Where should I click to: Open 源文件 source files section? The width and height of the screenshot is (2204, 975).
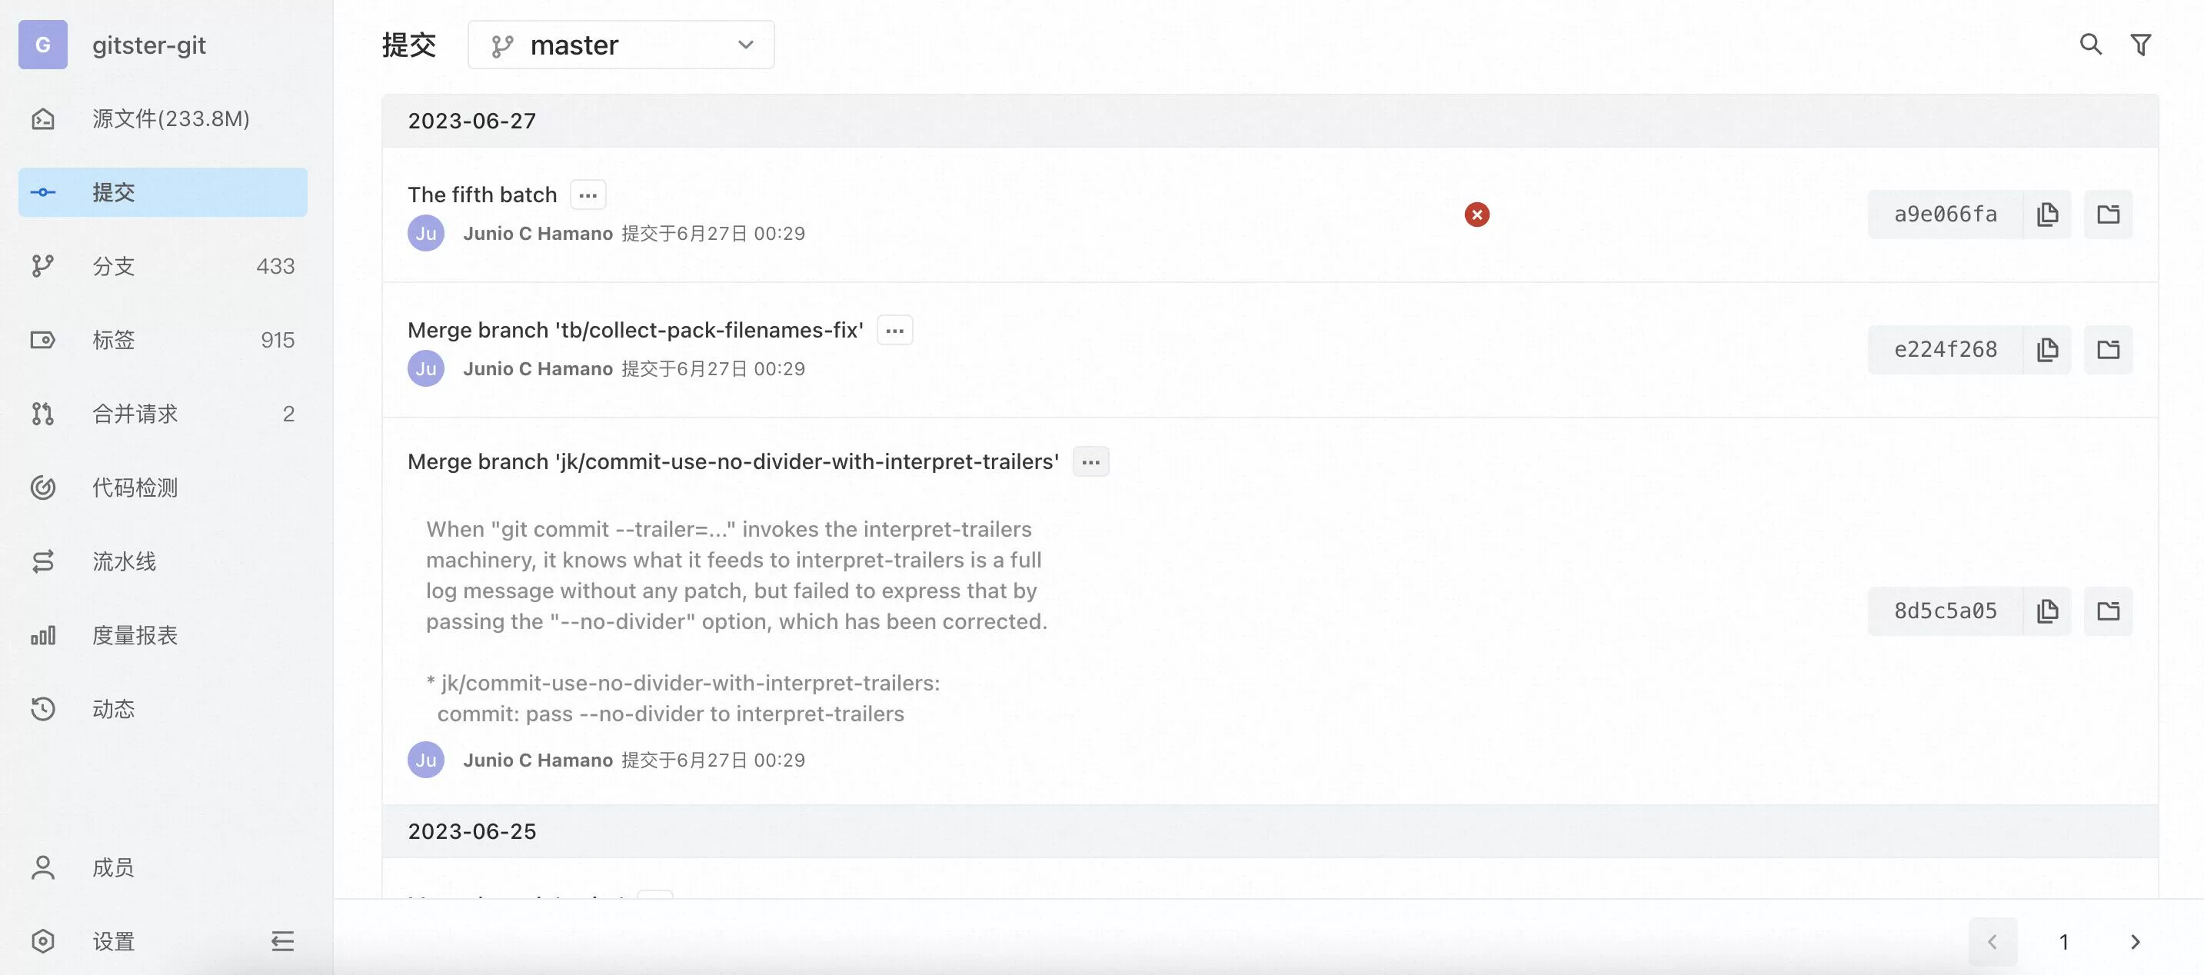(x=170, y=118)
